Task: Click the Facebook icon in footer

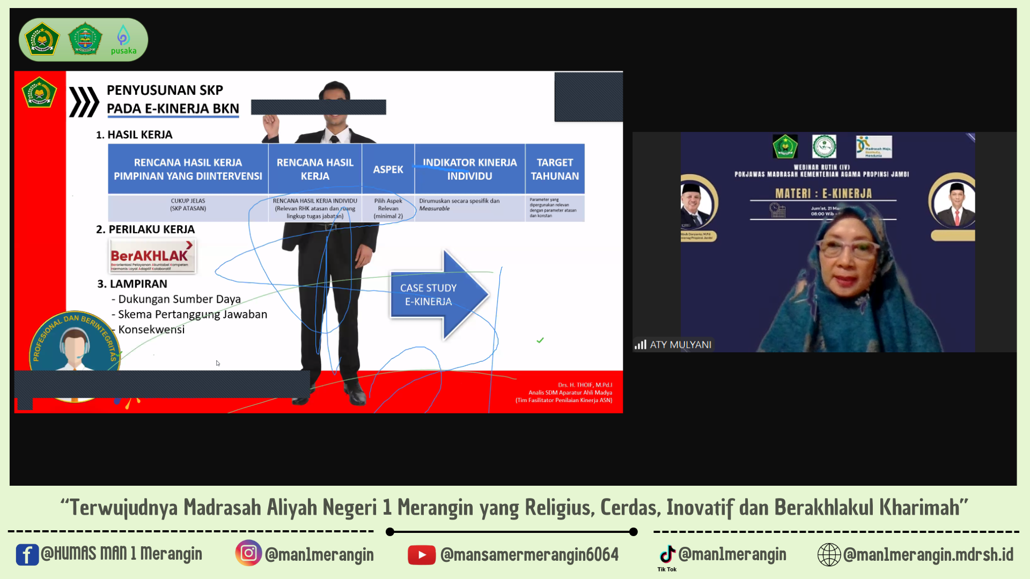Action: tap(27, 554)
